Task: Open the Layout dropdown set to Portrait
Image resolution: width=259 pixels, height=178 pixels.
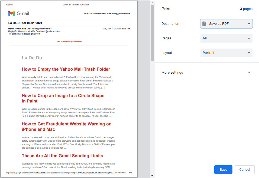Action: (226, 53)
